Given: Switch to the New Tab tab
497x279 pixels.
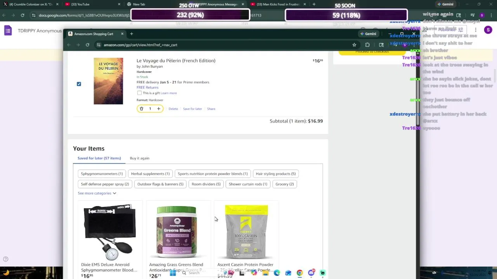Looking at the screenshot, I should click(155, 4).
